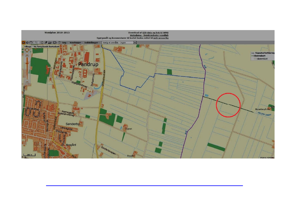Click the Pandrup town label on map

(88, 64)
